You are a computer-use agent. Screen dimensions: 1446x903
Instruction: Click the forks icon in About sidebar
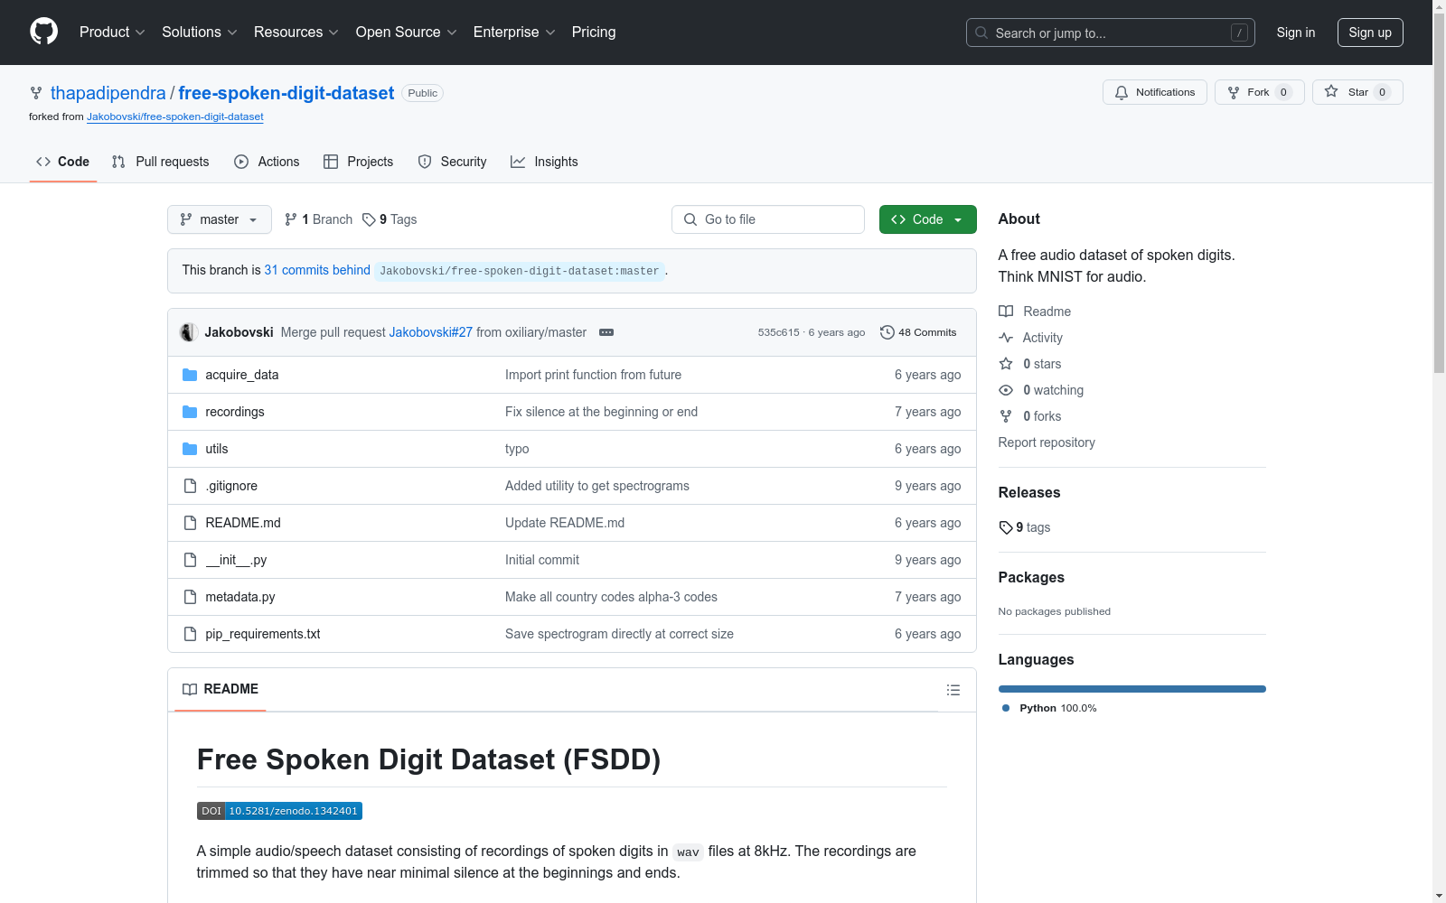click(1006, 416)
